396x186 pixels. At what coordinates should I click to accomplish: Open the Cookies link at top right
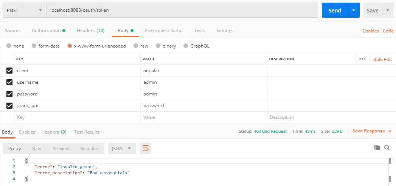(x=370, y=31)
